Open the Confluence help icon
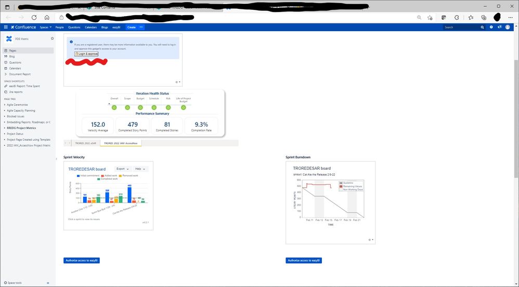 [491, 27]
